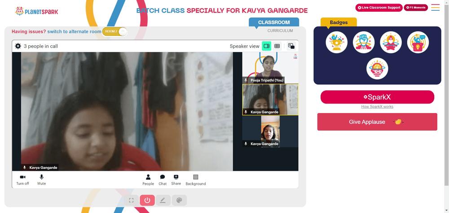449x213 pixels.
Task: Share your screen
Action: coord(176,180)
